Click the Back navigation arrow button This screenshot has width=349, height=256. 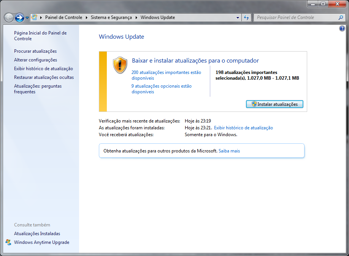(9, 17)
